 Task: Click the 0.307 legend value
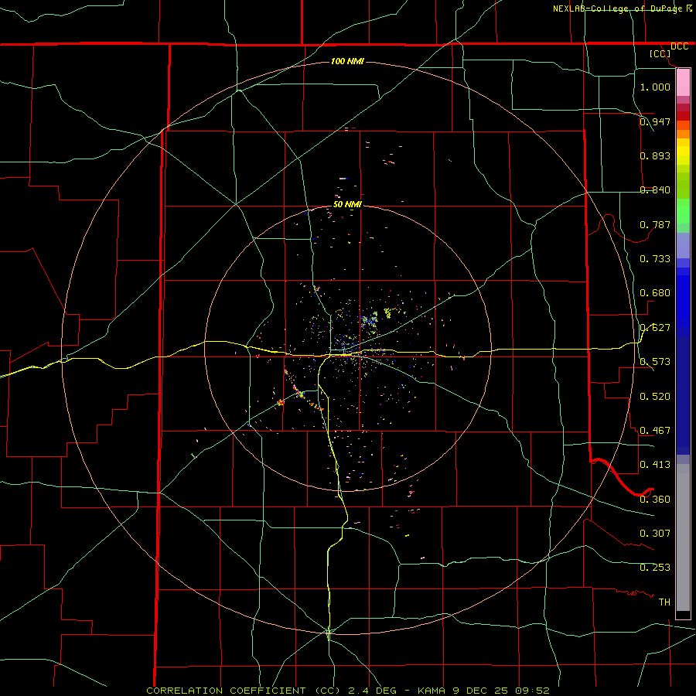[x=655, y=534]
